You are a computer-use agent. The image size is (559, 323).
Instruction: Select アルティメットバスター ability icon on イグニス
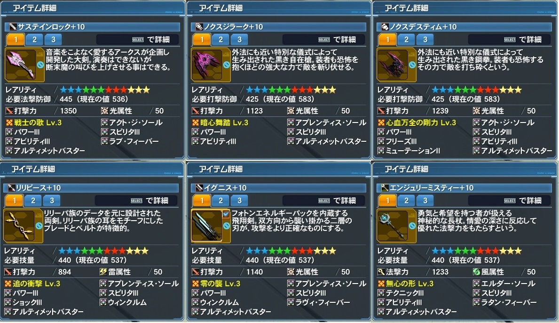(x=196, y=312)
